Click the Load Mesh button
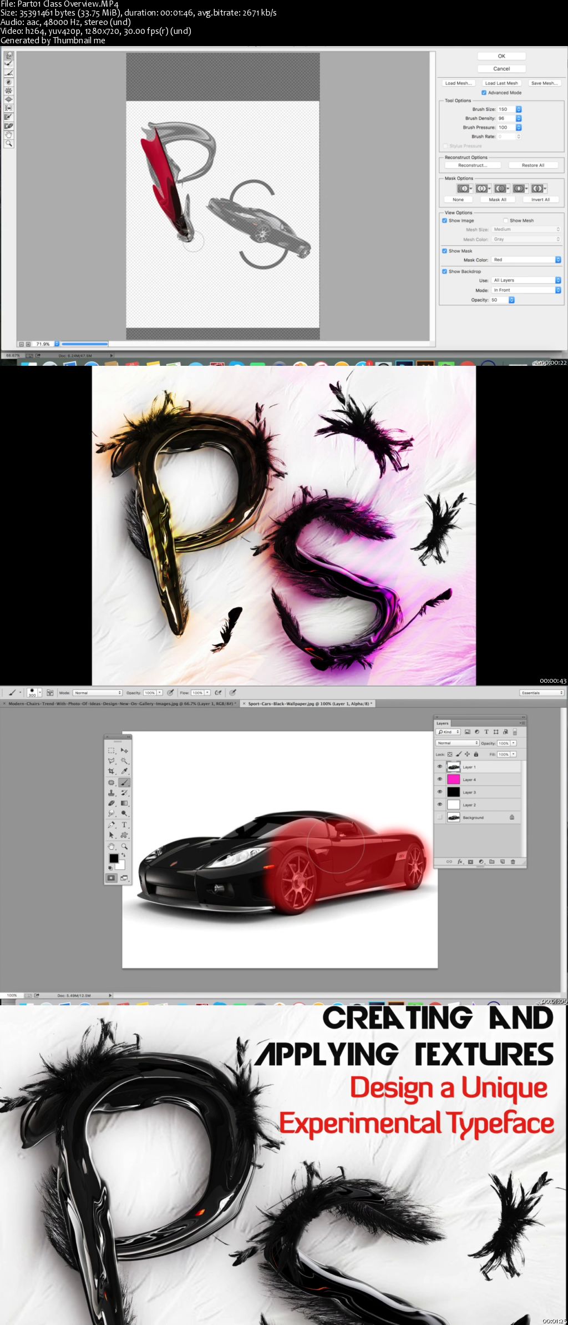This screenshot has width=568, height=1325. point(458,83)
